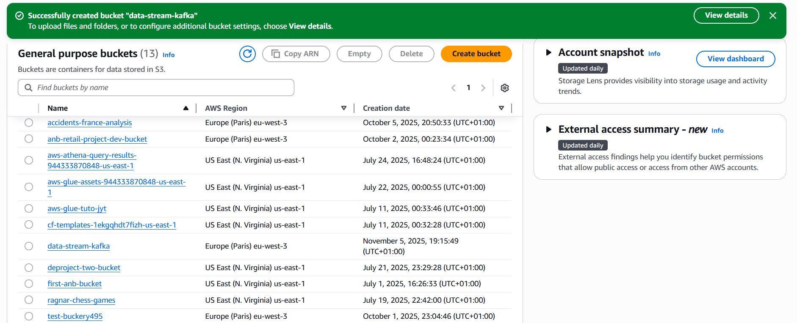Click the refresh buckets icon
The image size is (797, 323).
247,54
